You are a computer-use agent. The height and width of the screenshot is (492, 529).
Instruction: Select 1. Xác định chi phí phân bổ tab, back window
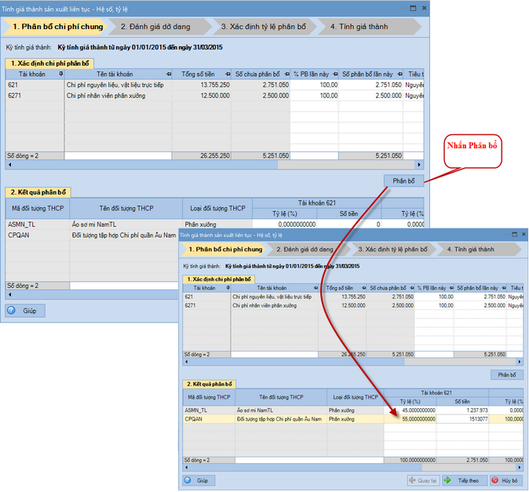pyautogui.click(x=49, y=64)
